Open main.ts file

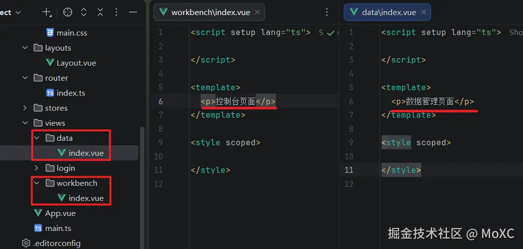click(58, 228)
